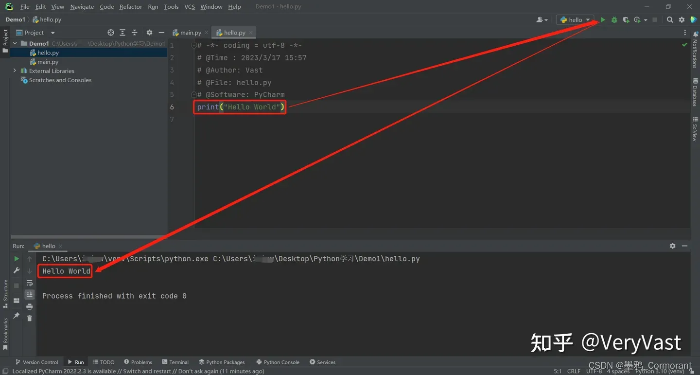Open the UTF-8 encoding selector
This screenshot has height=375, width=700.
(x=594, y=371)
